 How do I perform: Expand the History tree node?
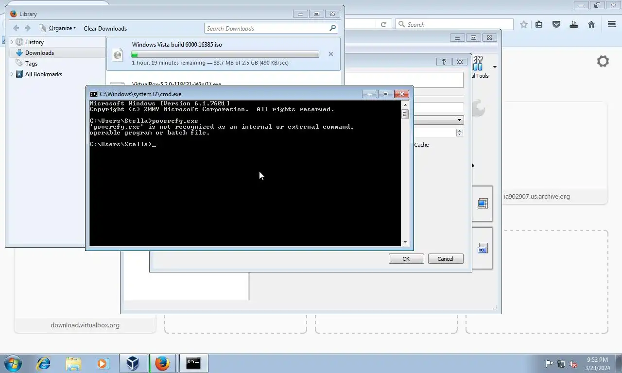pyautogui.click(x=12, y=42)
